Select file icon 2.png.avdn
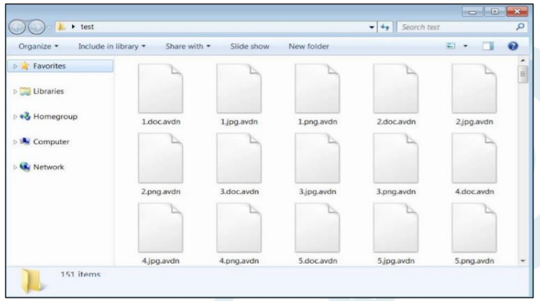The image size is (540, 301). (161, 158)
